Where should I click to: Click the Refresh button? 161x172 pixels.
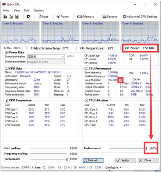pyautogui.click(x=93, y=160)
